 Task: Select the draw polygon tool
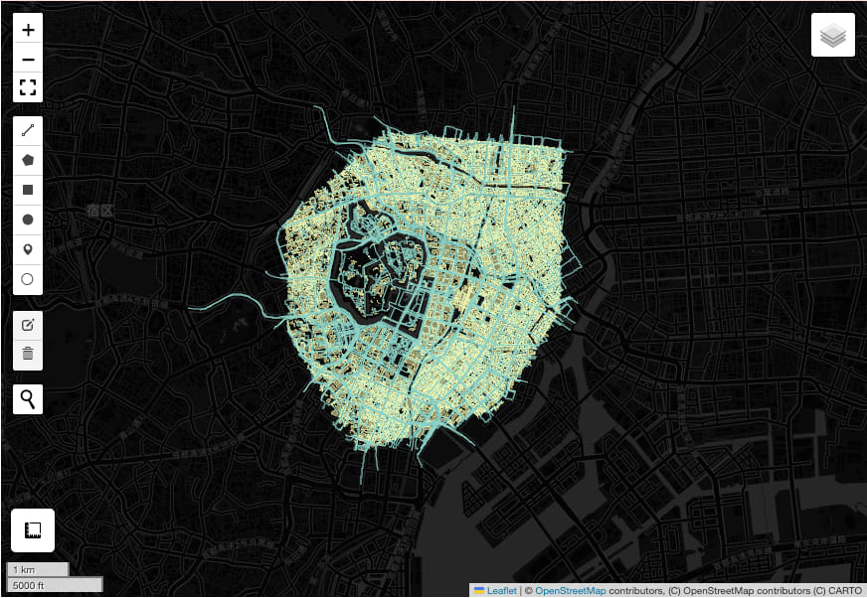coord(28,160)
